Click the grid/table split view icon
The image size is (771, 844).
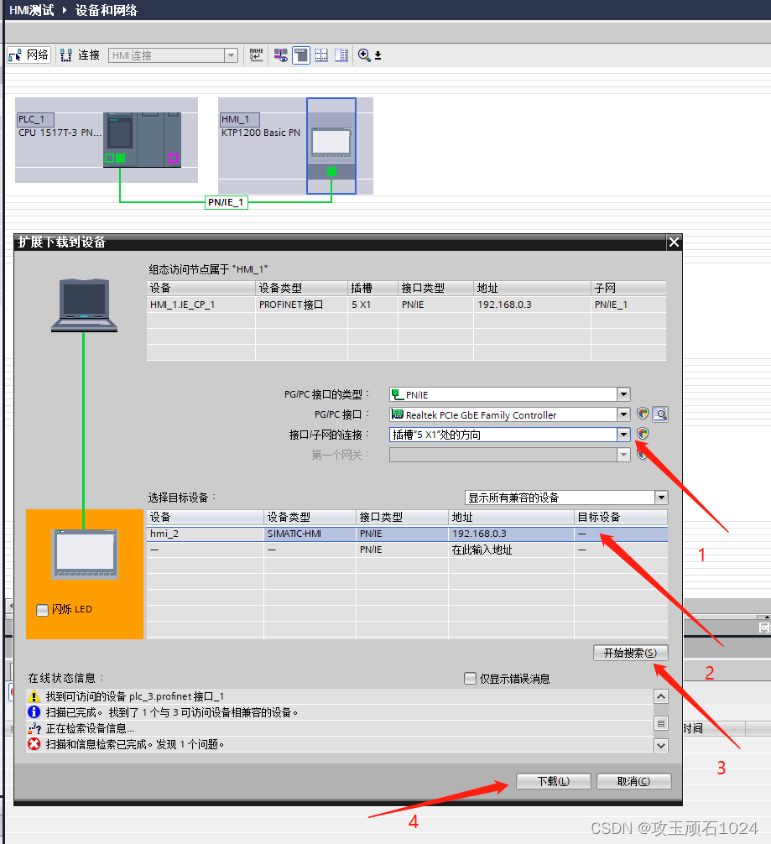pos(320,55)
